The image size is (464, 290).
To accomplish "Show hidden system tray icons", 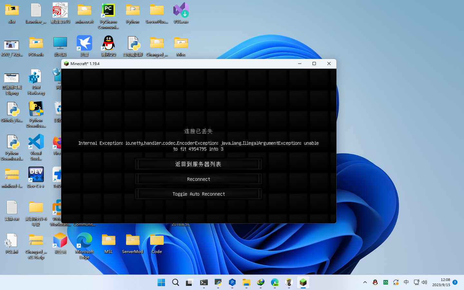I will click(x=365, y=282).
